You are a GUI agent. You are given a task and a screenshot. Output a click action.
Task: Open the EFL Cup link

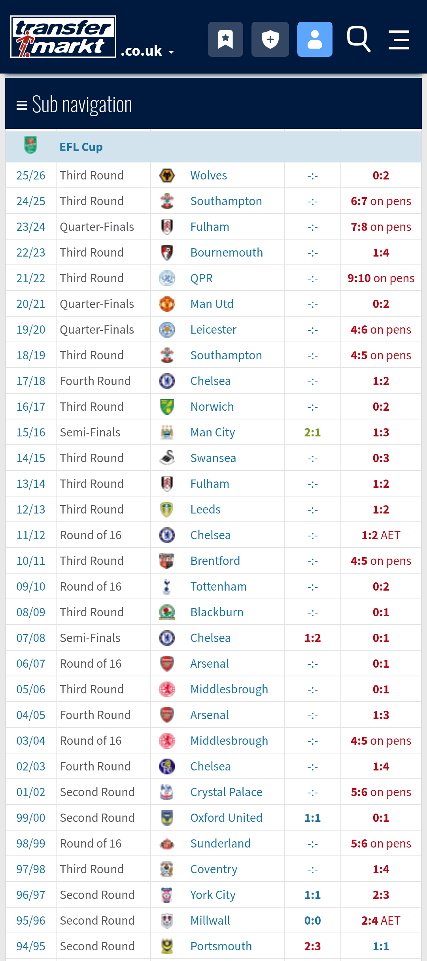(81, 147)
